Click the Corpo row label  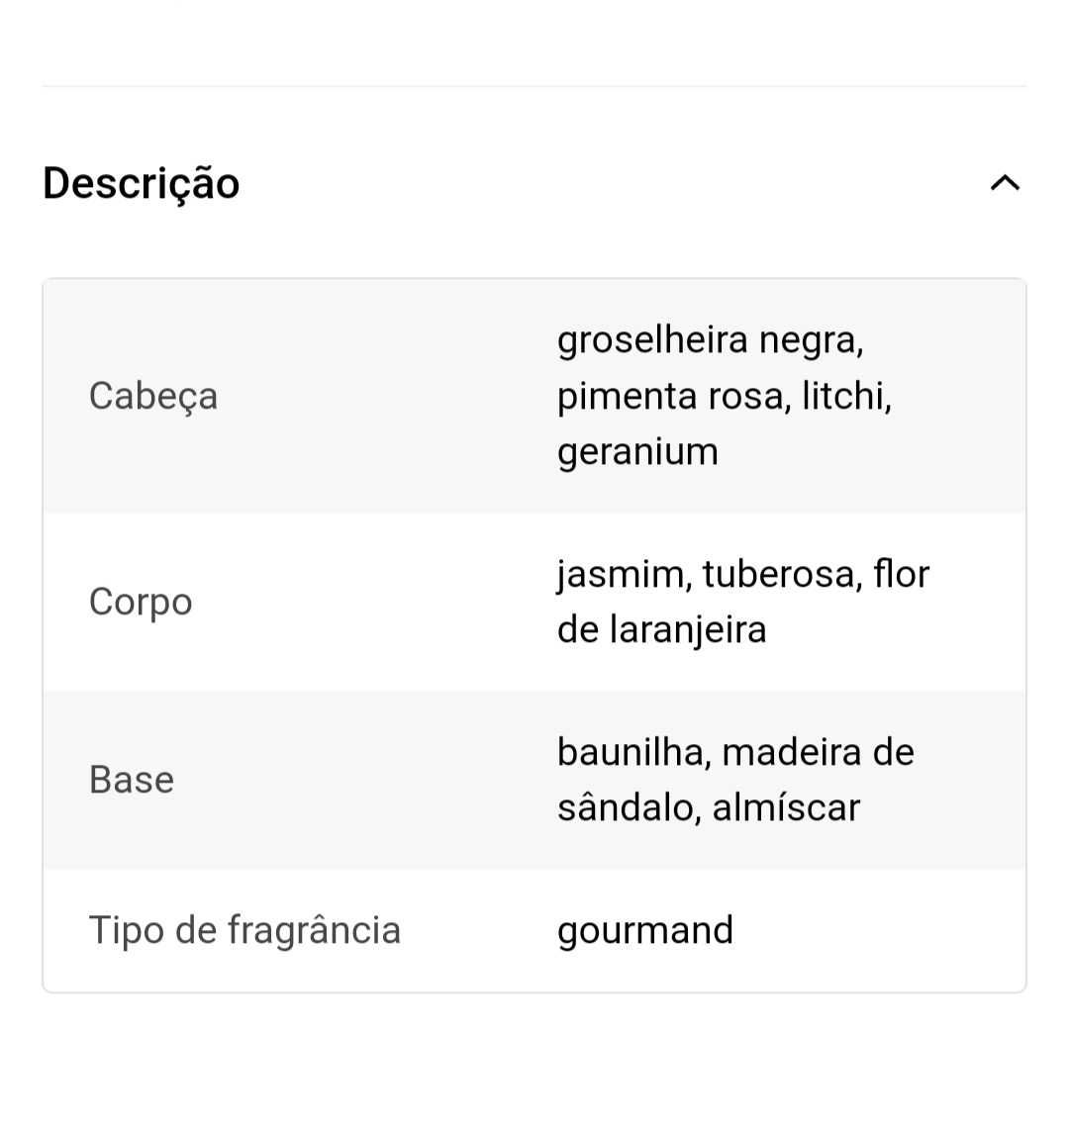(x=141, y=602)
